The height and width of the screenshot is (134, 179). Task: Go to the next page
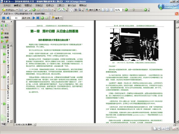pos(34,18)
